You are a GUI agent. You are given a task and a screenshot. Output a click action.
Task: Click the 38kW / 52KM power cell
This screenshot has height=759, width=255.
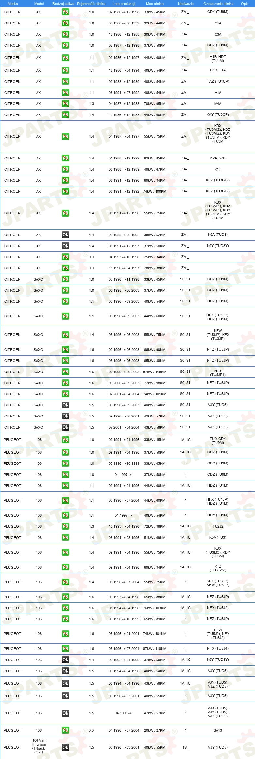[x=155, y=235]
